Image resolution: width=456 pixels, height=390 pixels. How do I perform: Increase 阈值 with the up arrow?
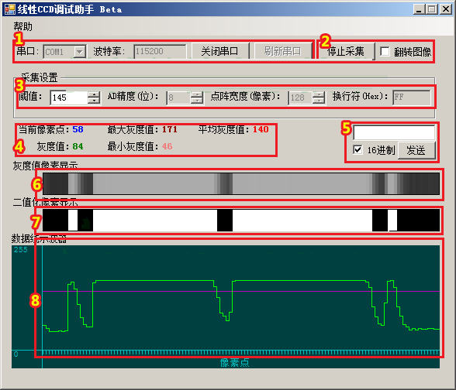tap(94, 94)
